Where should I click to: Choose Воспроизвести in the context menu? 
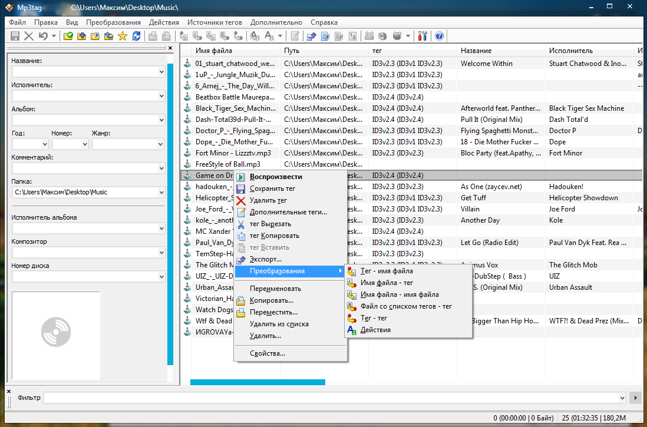pyautogui.click(x=291, y=177)
